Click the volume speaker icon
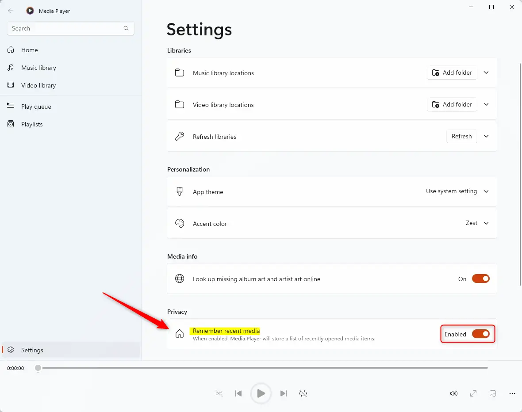 pyautogui.click(x=453, y=393)
